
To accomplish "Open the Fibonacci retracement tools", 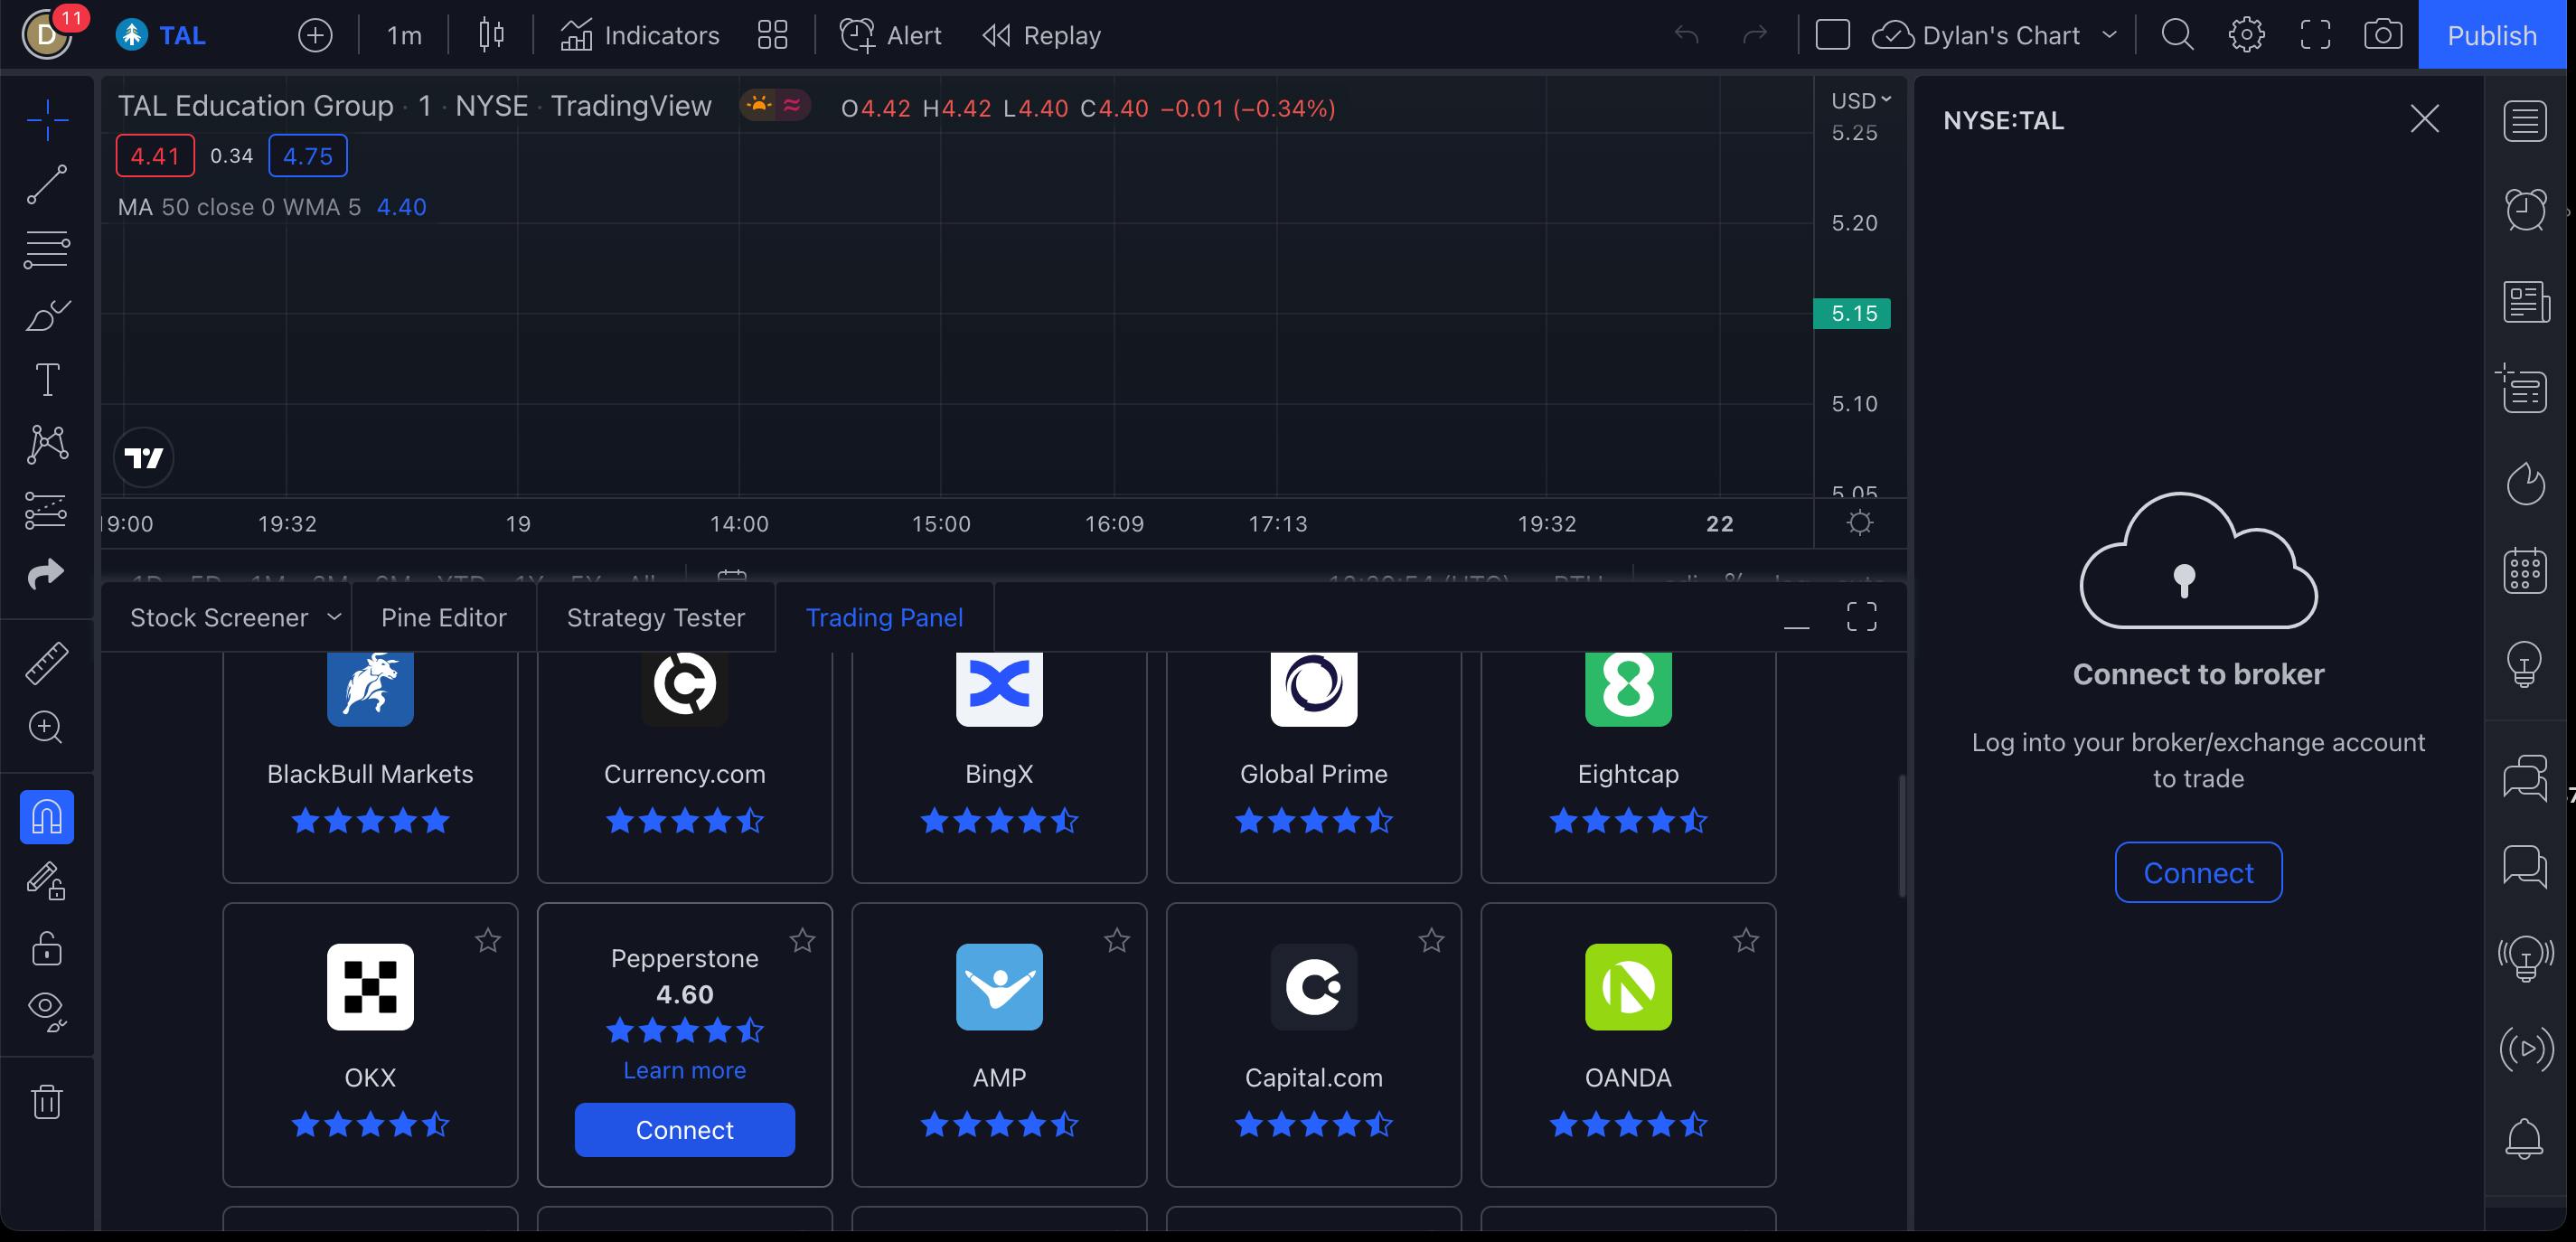I will (47, 249).
